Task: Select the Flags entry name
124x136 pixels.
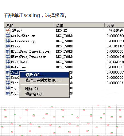Action: (x=16, y=46)
